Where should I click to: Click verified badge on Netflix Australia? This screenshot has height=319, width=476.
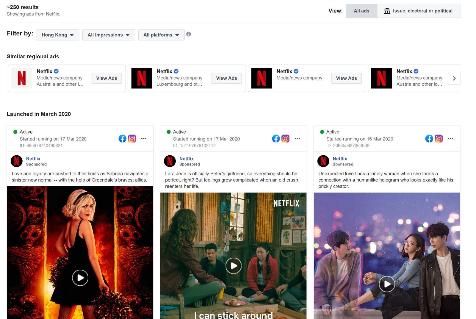click(x=56, y=71)
